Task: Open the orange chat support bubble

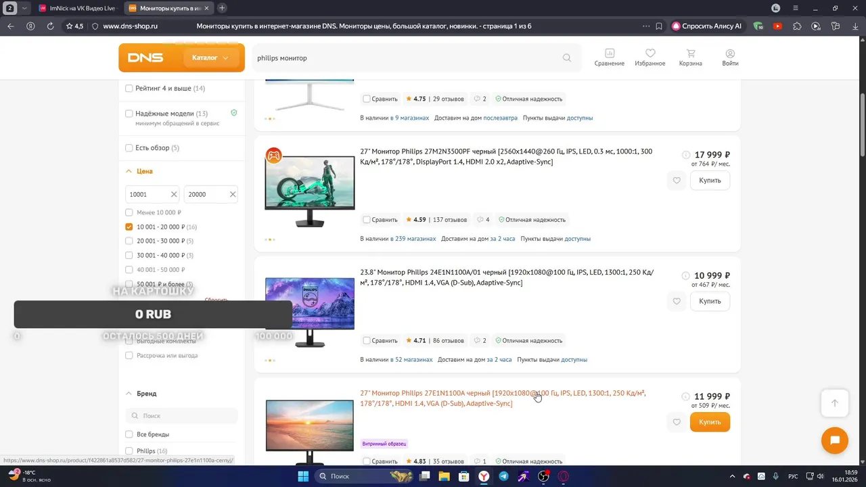Action: (834, 441)
